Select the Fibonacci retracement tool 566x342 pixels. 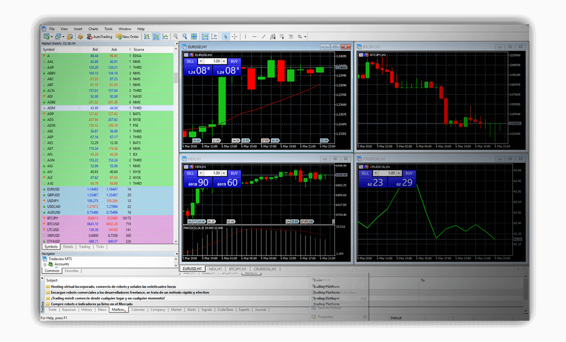pos(282,37)
